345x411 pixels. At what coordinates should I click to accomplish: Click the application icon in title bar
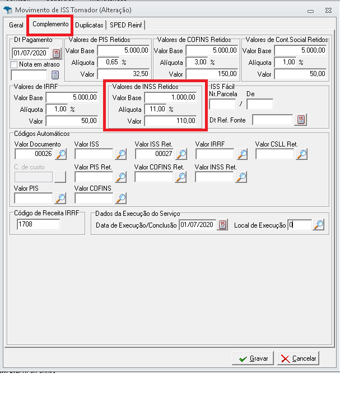[8, 10]
